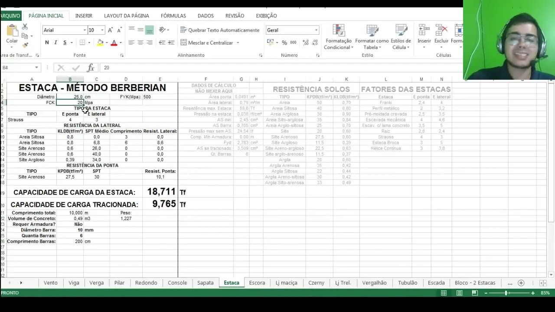This screenshot has height=312, width=555.
Task: Switch to the DADOS tab
Action: coord(206,16)
